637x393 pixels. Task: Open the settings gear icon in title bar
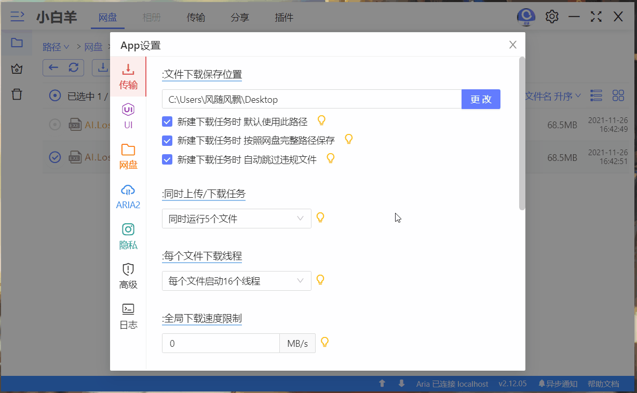click(x=552, y=17)
